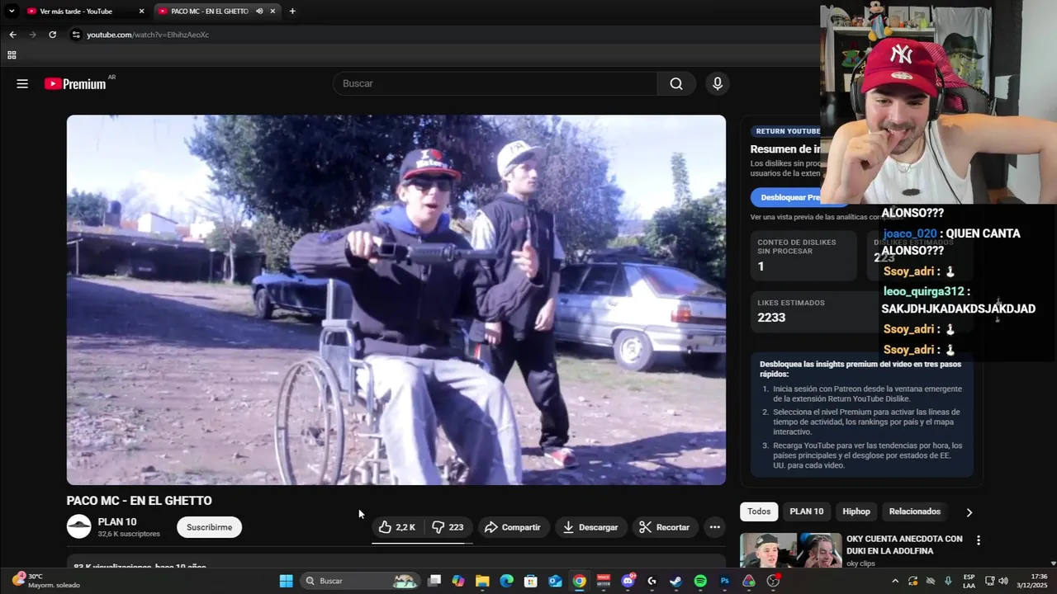Open the YouTube hamburger guide menu

point(22,83)
